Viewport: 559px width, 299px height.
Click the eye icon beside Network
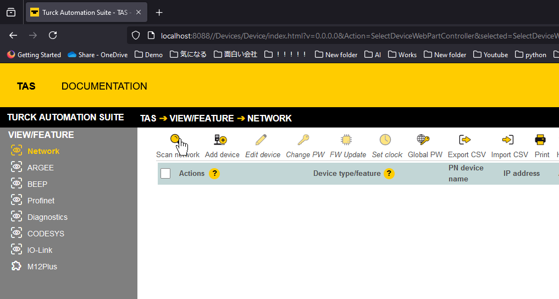click(x=16, y=150)
